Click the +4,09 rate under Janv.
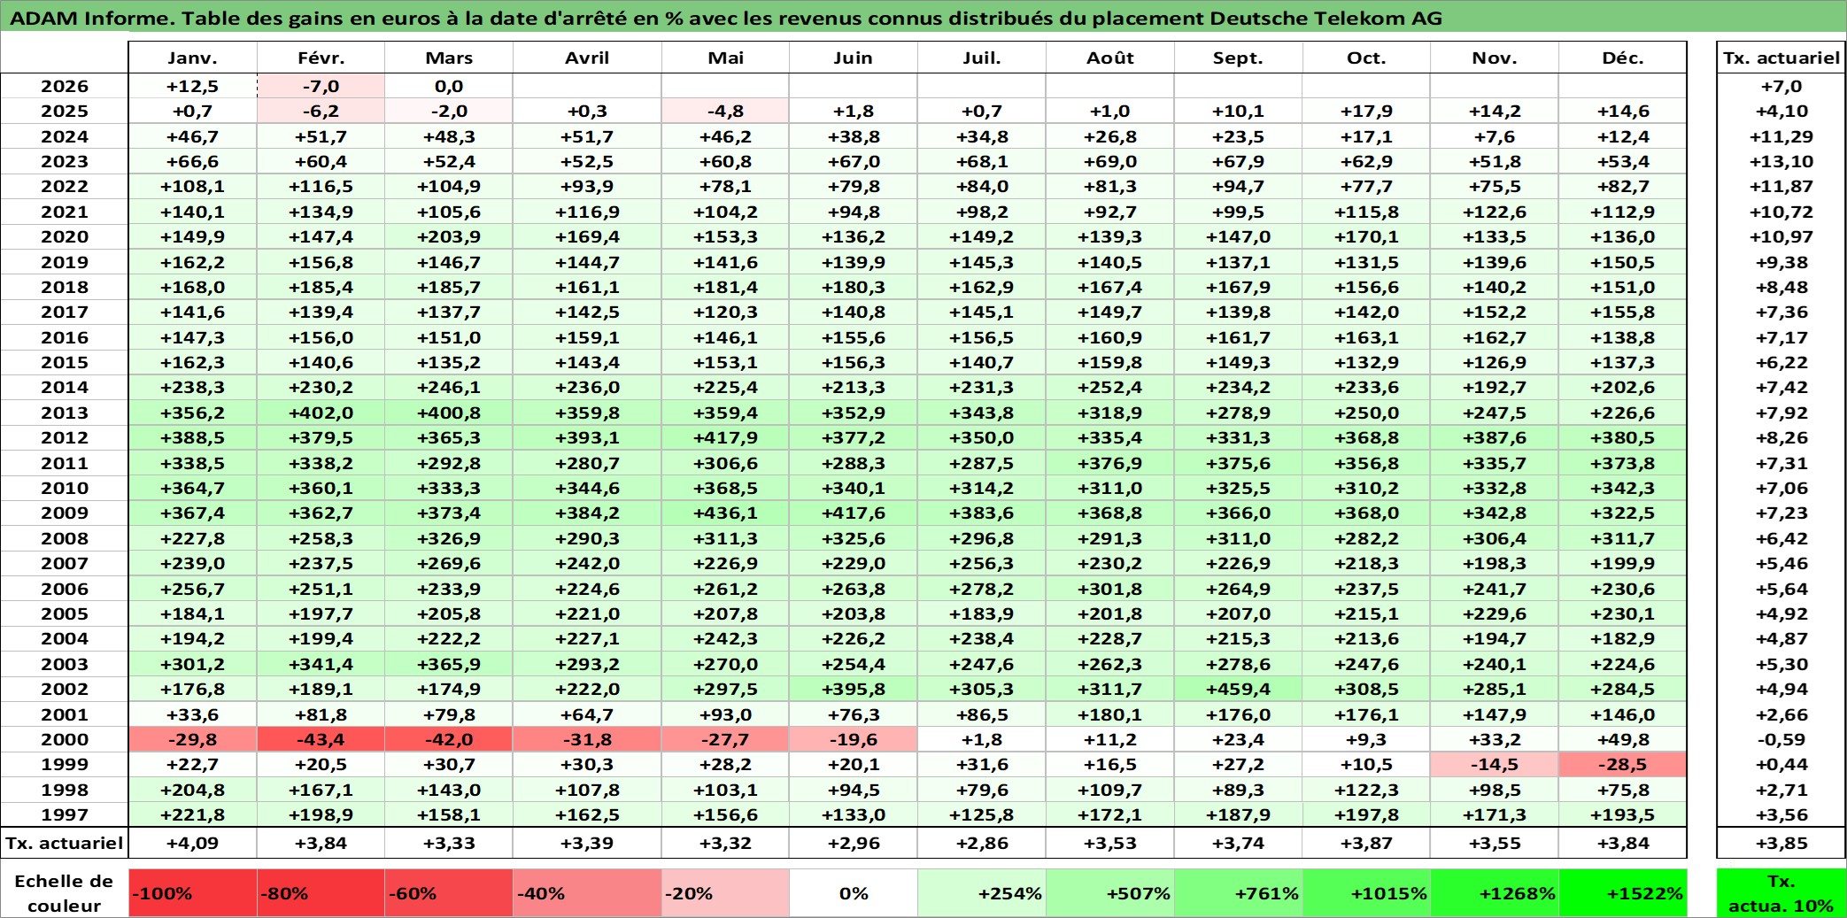Viewport: 1847px width, 918px height. click(192, 843)
